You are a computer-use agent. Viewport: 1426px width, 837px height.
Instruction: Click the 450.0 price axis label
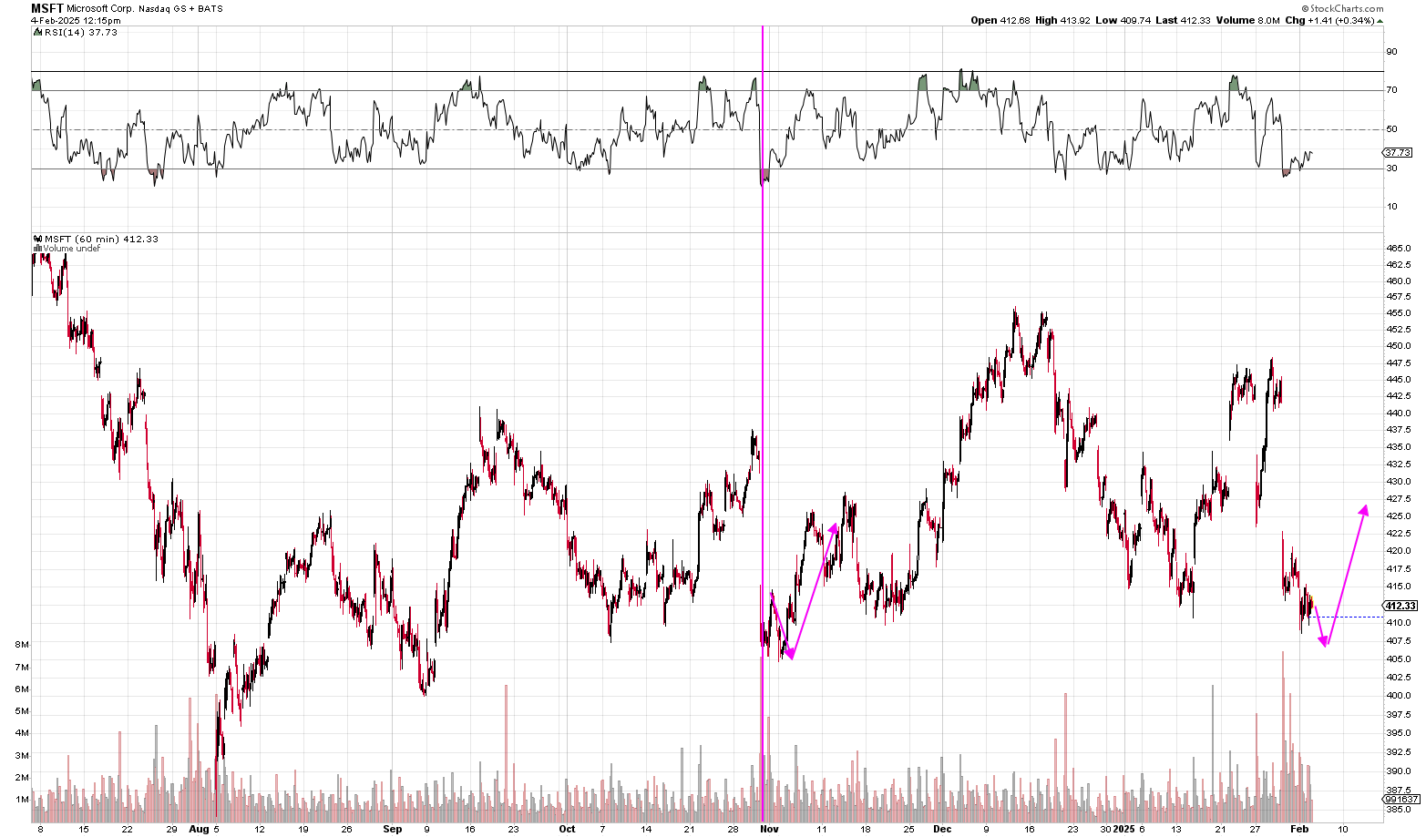(x=1398, y=346)
